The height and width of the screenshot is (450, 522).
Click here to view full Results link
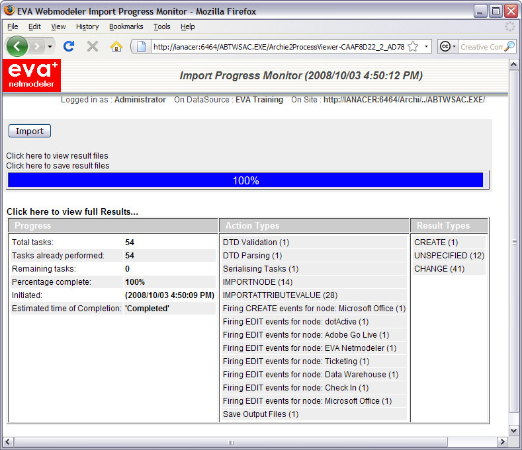pyautogui.click(x=72, y=211)
